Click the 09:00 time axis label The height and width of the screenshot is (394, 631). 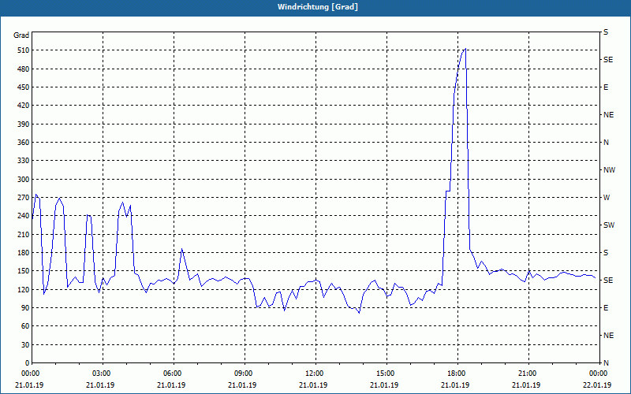click(x=245, y=374)
